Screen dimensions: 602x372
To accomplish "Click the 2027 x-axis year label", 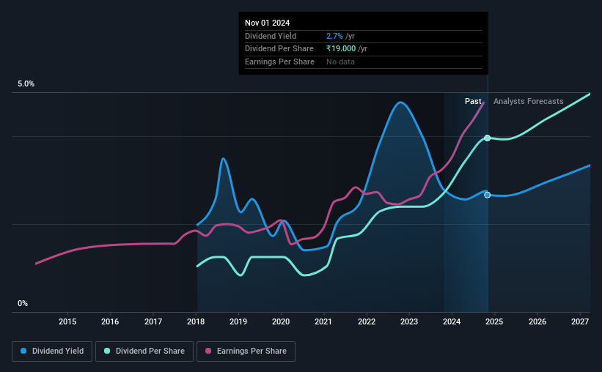I will tap(580, 321).
